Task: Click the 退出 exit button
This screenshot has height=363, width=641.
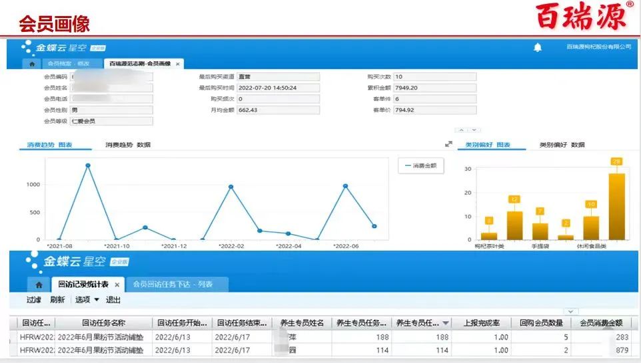Action: (113, 300)
